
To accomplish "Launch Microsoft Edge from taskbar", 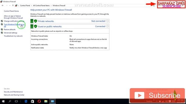I will pyautogui.click(x=26, y=101).
